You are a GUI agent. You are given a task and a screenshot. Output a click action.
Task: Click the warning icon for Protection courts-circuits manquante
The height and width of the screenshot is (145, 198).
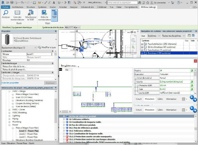coord(67,136)
